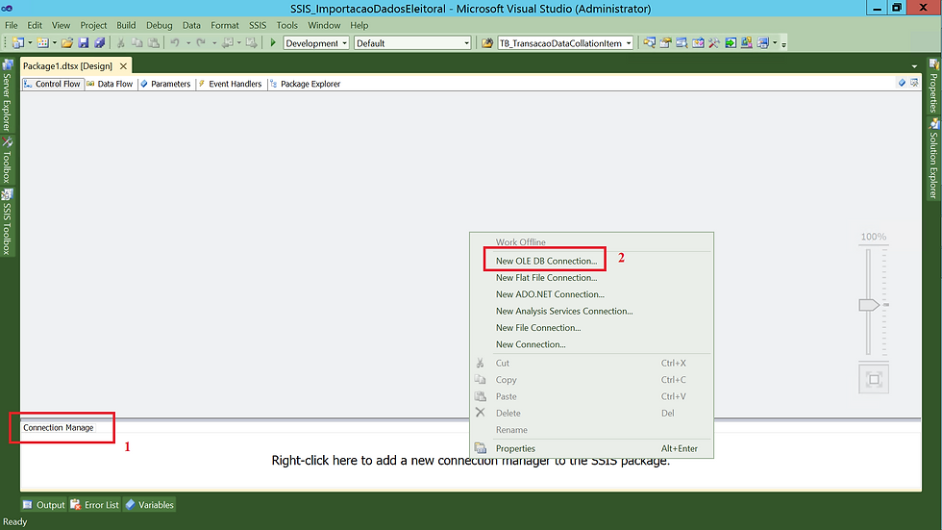Click the Object Browser magnifier toolbar icon

pyautogui.click(x=682, y=42)
